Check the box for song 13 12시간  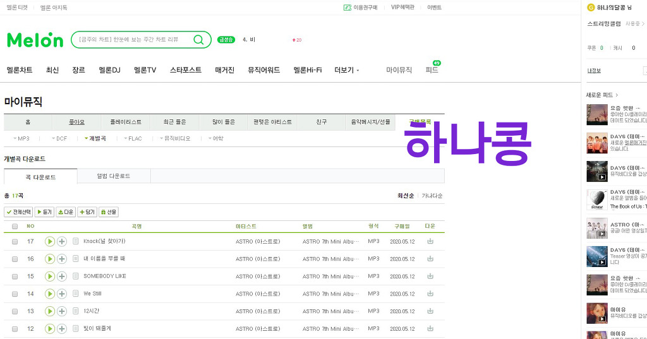pyautogui.click(x=15, y=311)
